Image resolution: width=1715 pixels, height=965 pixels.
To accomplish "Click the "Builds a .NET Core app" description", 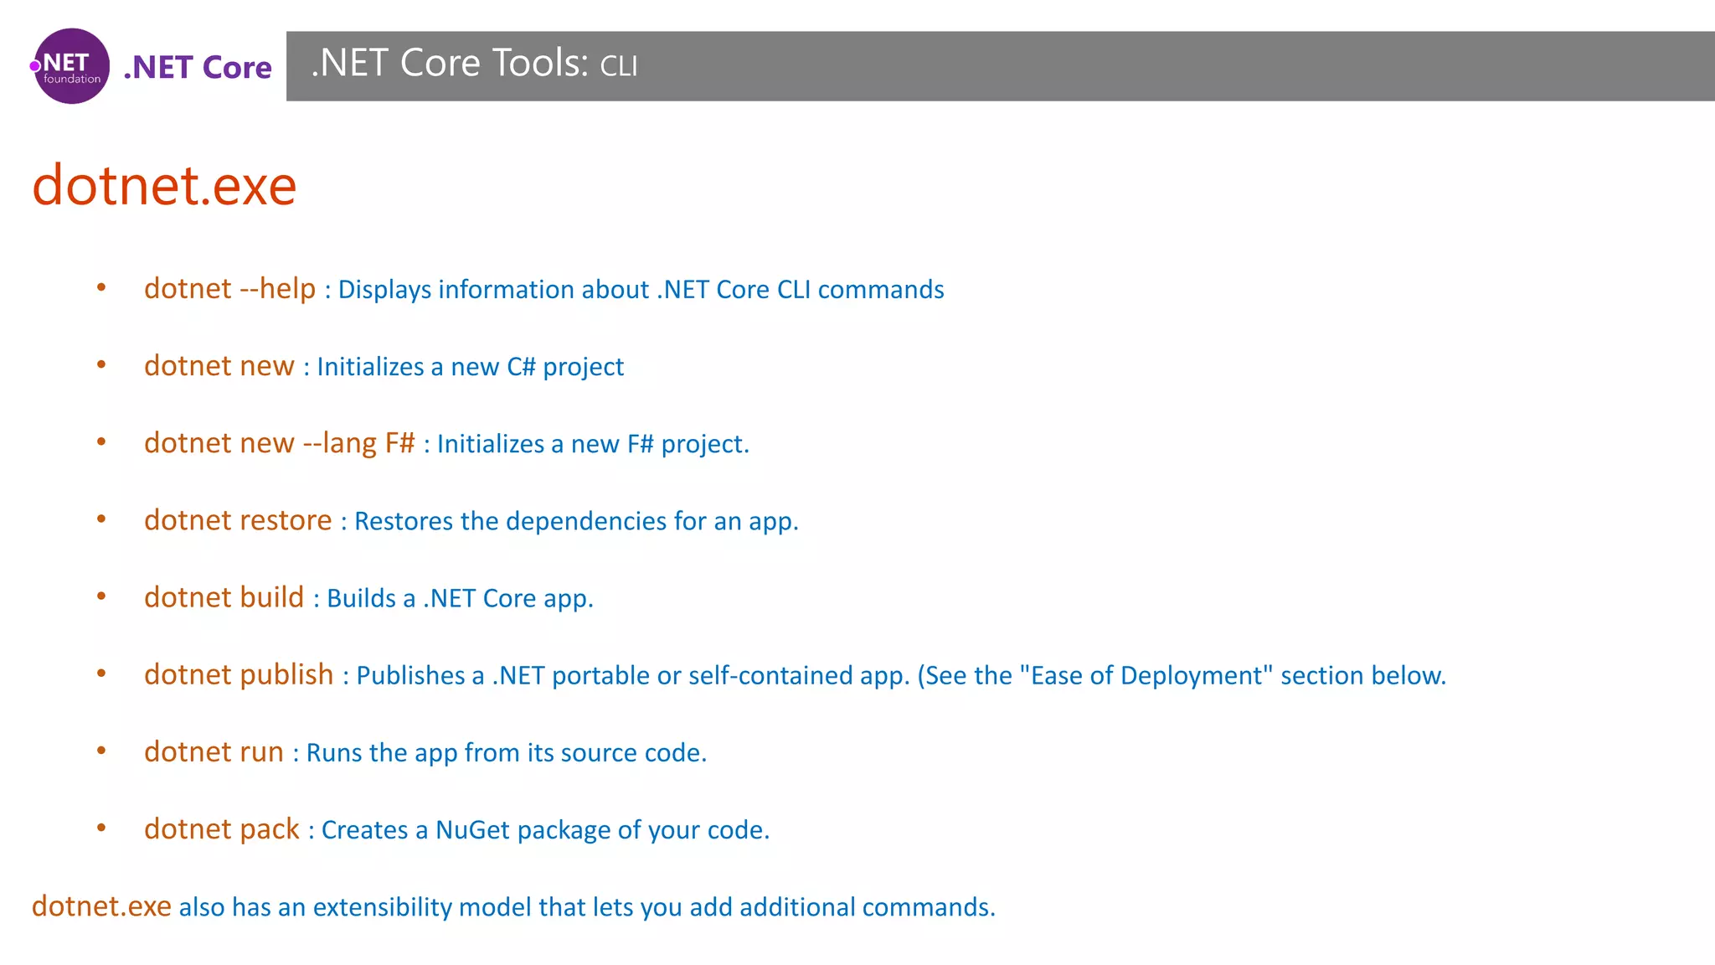I will [460, 598].
